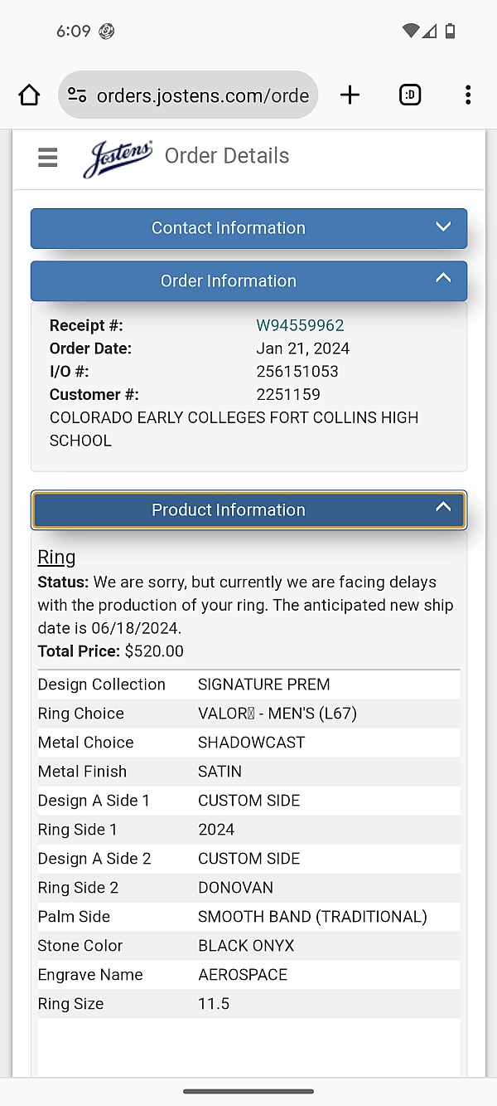
Task: Open the Contact Information section header
Action: pos(248,228)
